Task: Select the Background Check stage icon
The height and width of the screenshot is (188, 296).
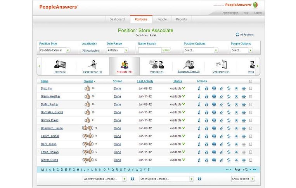Action: 189,65
